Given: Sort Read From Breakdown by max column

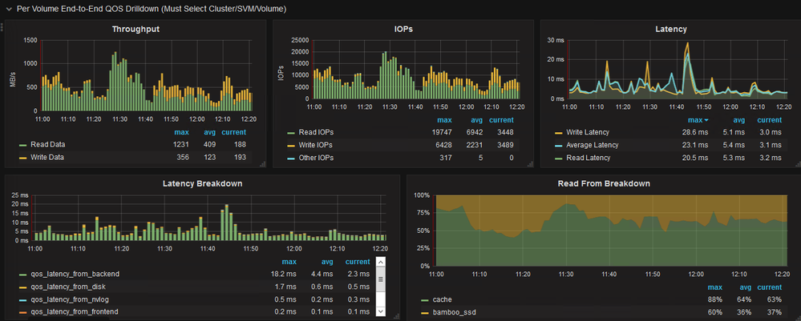Looking at the screenshot, I should coord(715,287).
